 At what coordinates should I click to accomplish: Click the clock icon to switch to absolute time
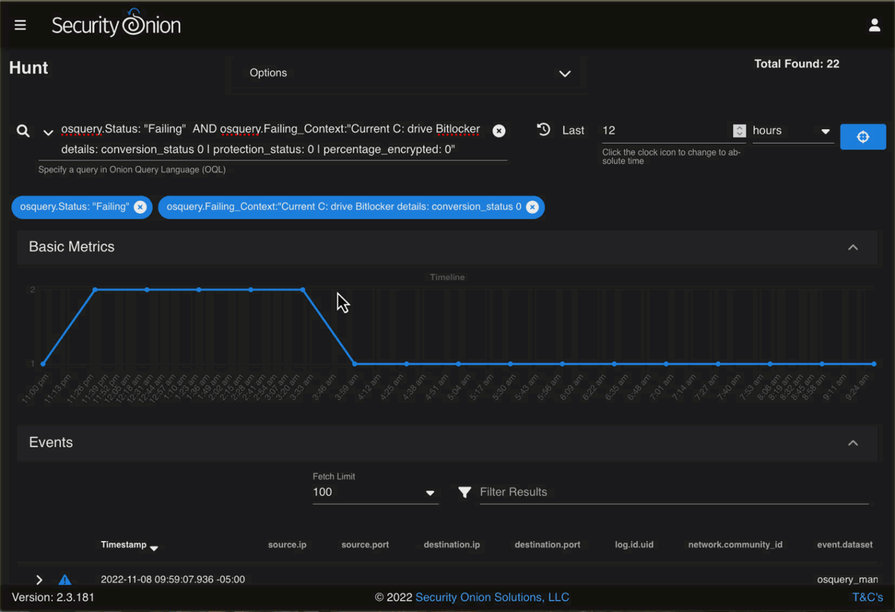[543, 130]
